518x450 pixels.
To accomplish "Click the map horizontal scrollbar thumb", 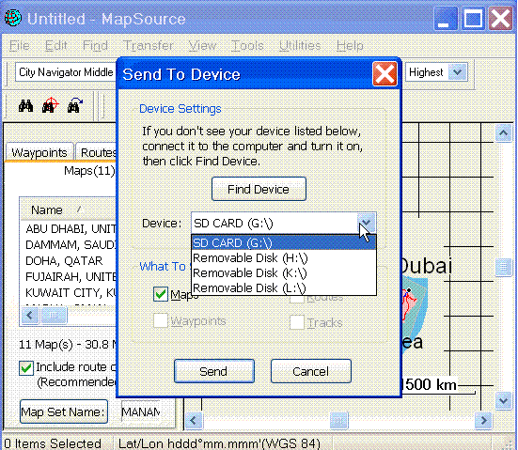I will click(x=339, y=420).
